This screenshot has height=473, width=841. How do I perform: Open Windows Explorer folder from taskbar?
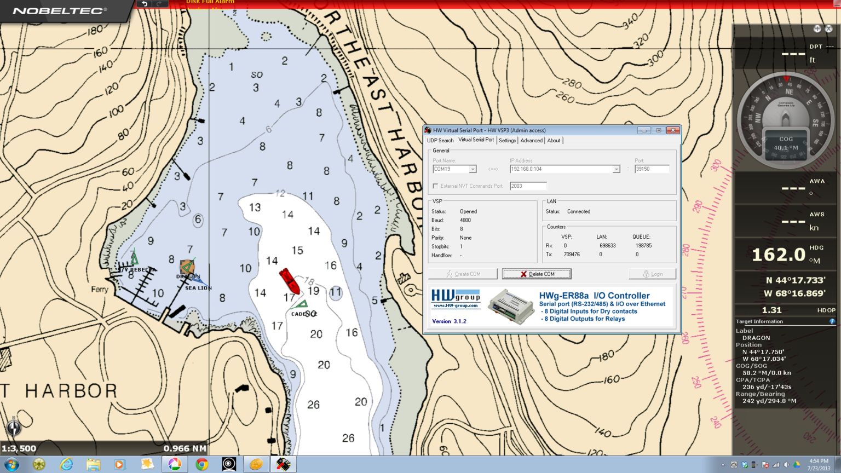click(x=94, y=465)
